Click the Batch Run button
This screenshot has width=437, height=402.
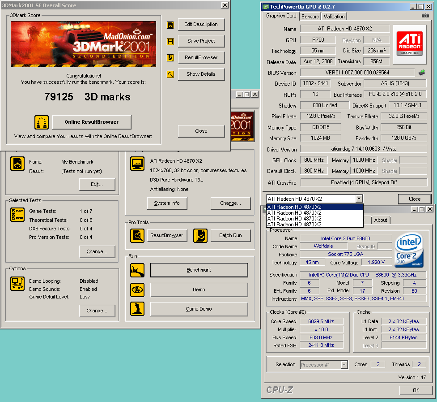click(230, 236)
